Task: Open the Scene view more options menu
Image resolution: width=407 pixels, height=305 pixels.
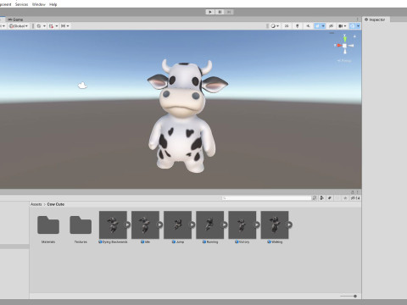Action: click(x=358, y=19)
